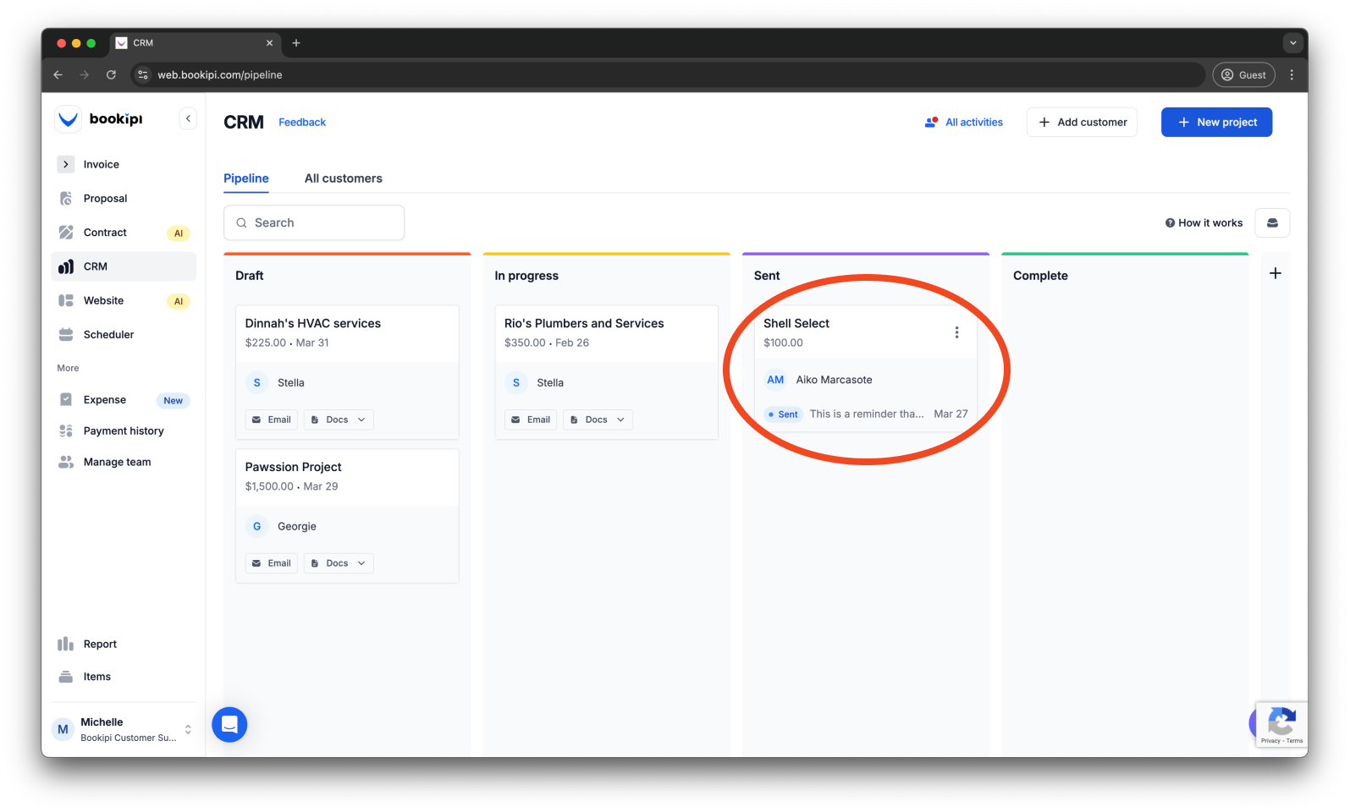The width and height of the screenshot is (1350, 812).
Task: Click the Manage team people icon
Action: pyautogui.click(x=66, y=462)
